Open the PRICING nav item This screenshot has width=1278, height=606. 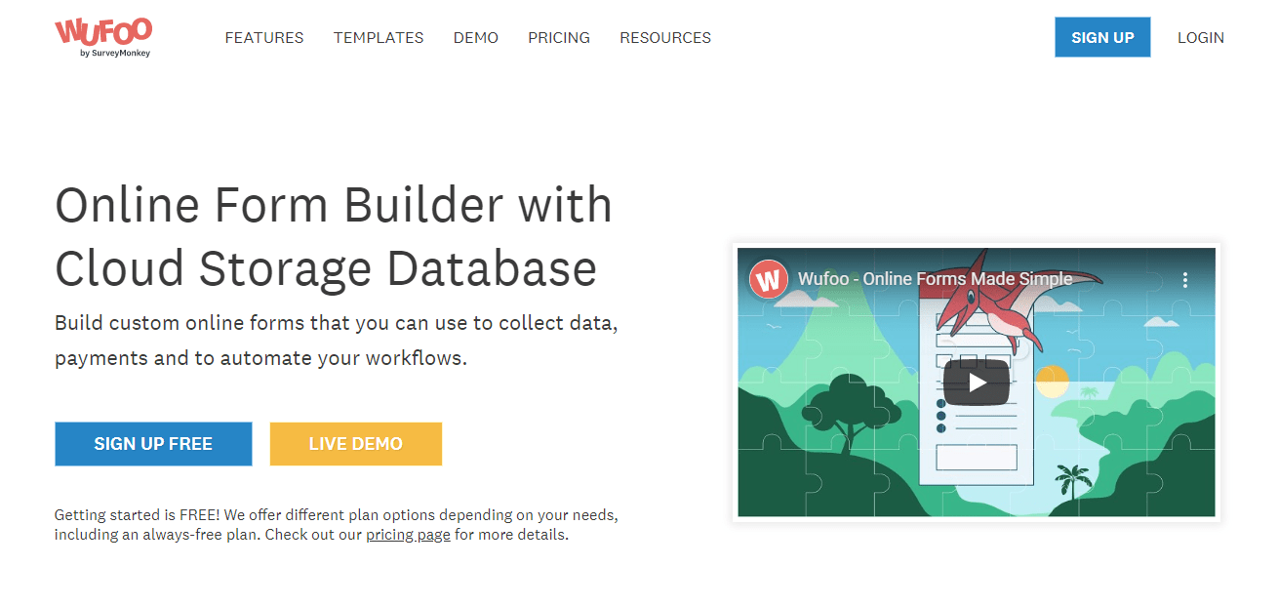(559, 38)
